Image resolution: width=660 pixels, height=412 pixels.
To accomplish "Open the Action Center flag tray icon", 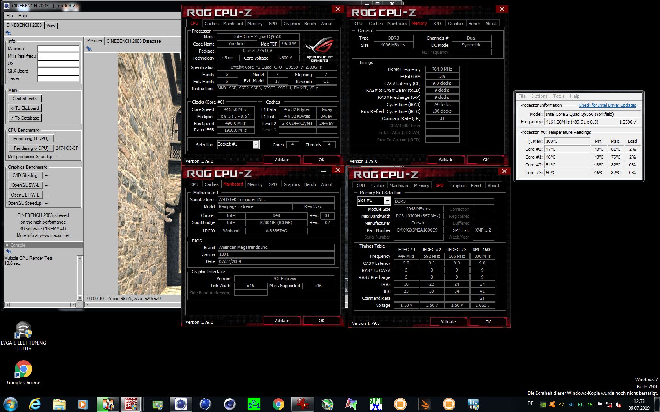I will click(599, 405).
